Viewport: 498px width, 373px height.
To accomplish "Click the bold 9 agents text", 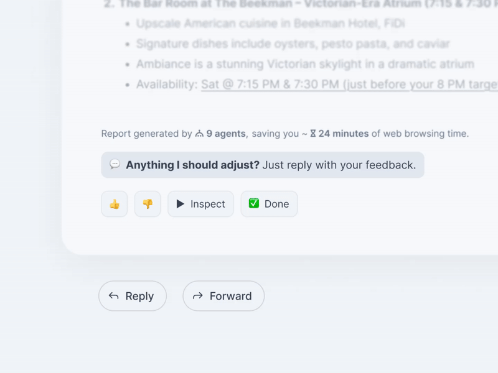I will (227, 133).
